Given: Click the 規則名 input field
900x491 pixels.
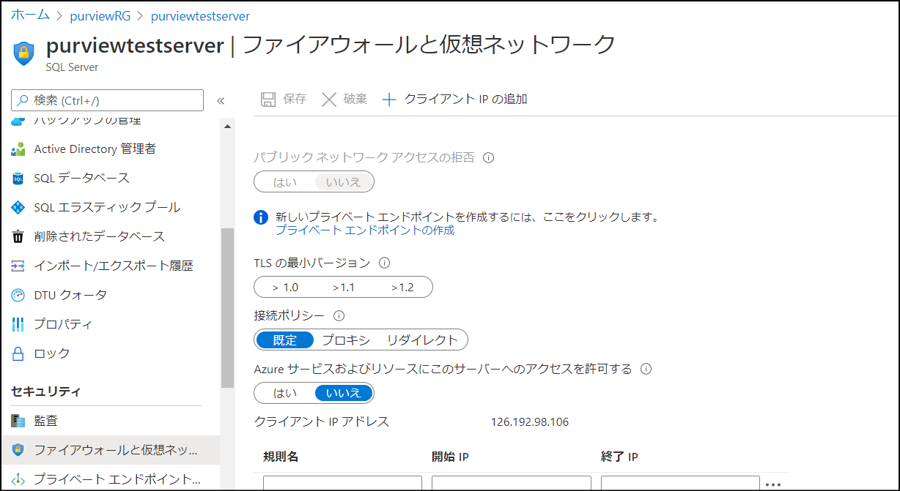Looking at the screenshot, I should point(342,483).
